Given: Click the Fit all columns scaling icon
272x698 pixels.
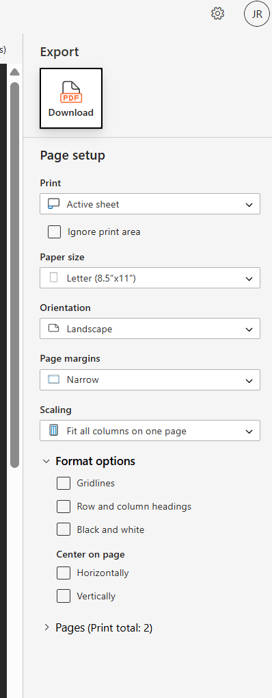Looking at the screenshot, I should pos(54,431).
